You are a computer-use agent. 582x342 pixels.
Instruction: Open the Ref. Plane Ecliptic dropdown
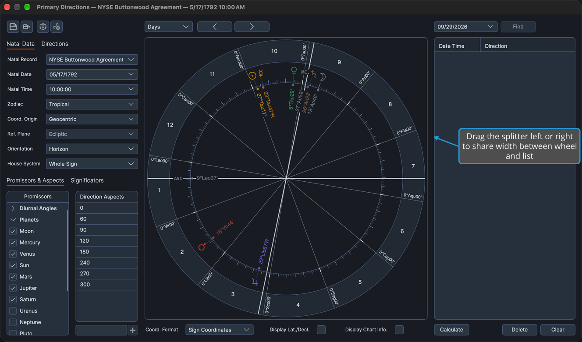[92, 134]
